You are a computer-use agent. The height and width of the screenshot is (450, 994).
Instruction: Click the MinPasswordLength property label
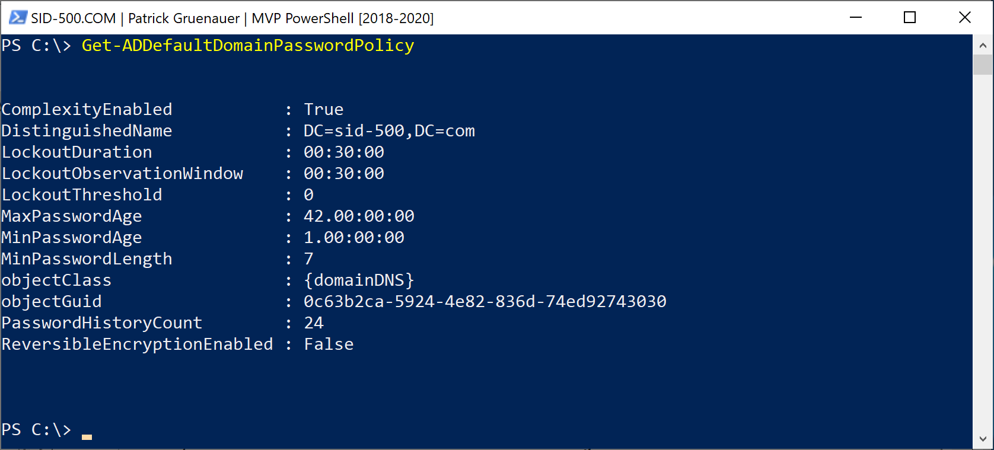[87, 259]
